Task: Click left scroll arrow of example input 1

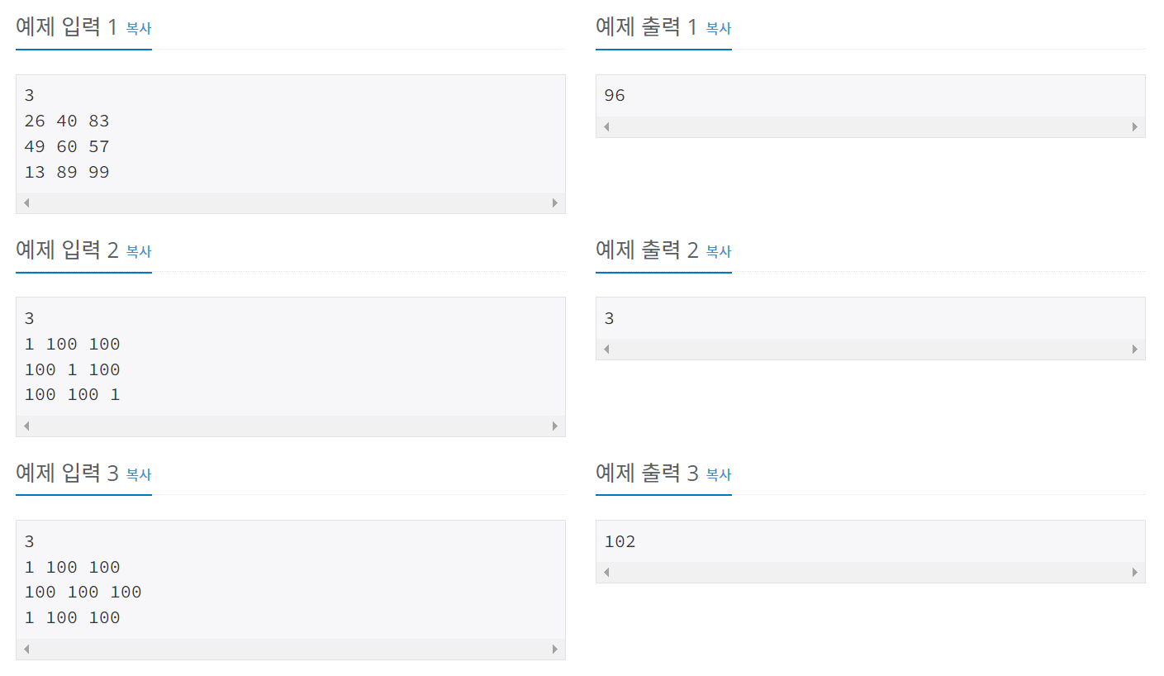Action: coord(26,203)
